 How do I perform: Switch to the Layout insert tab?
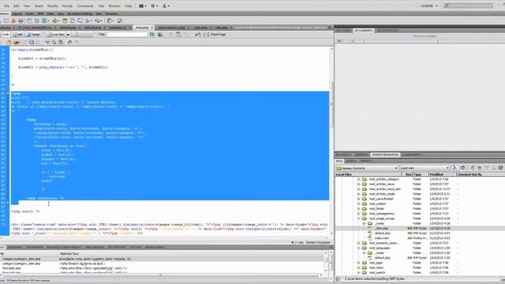(x=17, y=14)
